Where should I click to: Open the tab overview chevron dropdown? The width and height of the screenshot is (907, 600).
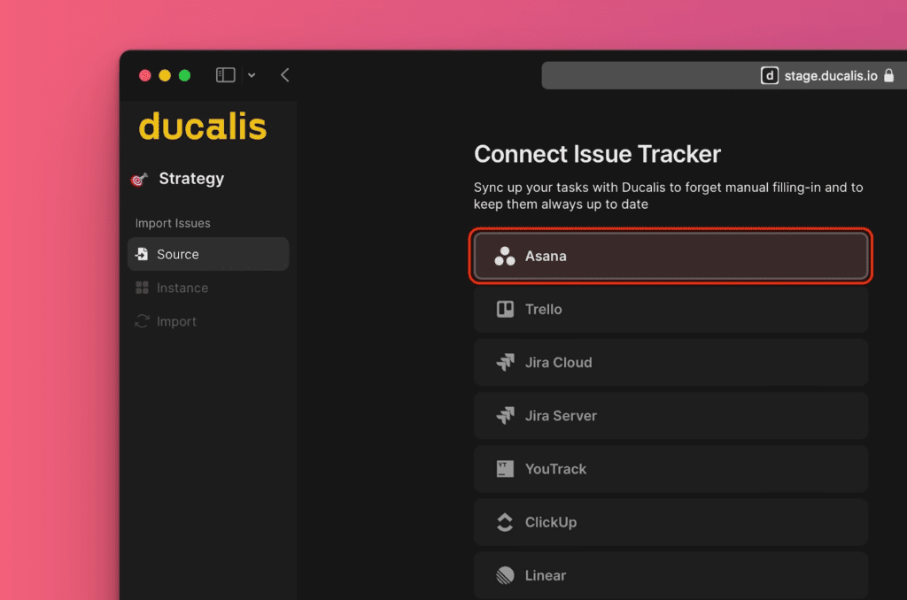pos(252,75)
